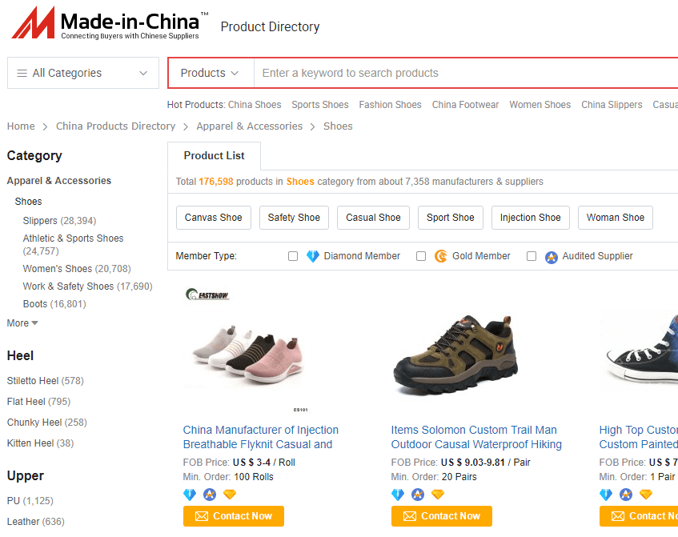
Task: Expand More shoe categories
Action: (x=22, y=323)
